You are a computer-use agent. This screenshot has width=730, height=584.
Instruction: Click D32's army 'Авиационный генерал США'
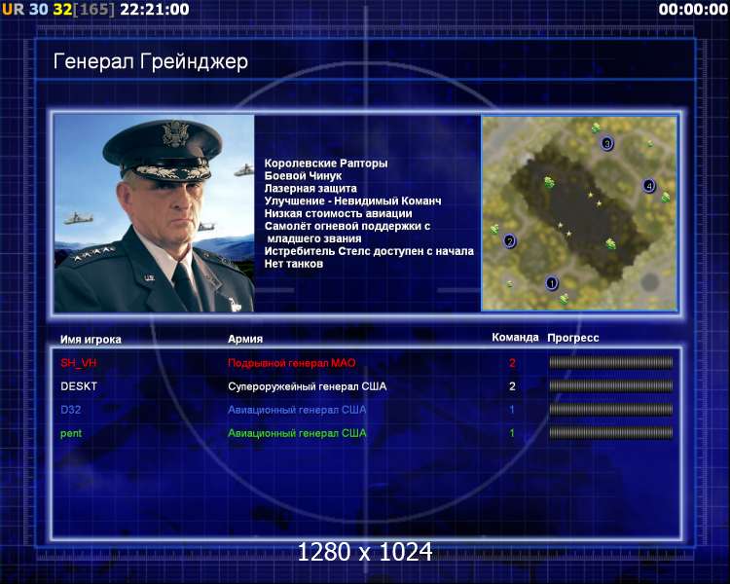pos(297,410)
